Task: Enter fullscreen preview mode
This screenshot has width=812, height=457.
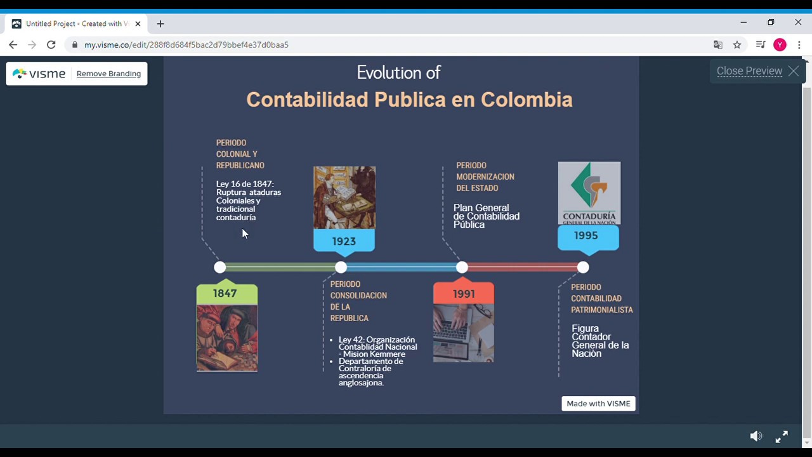Action: point(782,436)
